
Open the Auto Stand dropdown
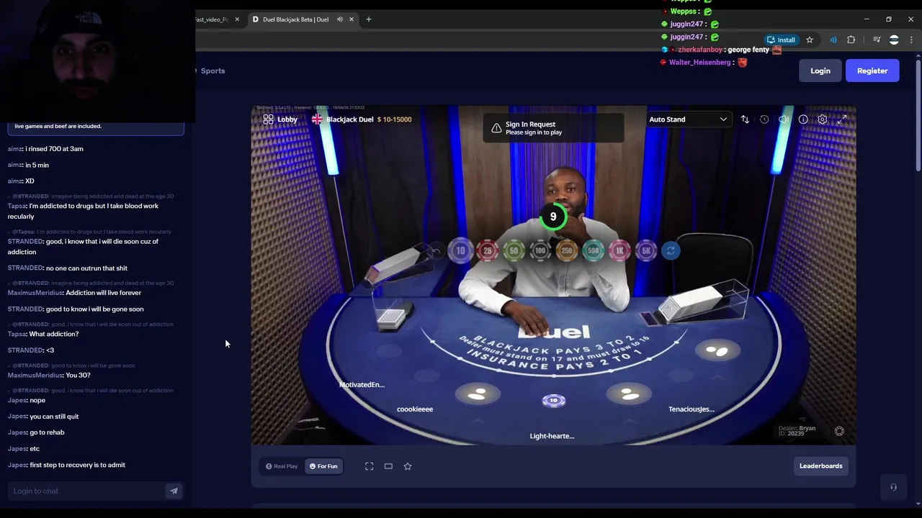[x=688, y=119]
